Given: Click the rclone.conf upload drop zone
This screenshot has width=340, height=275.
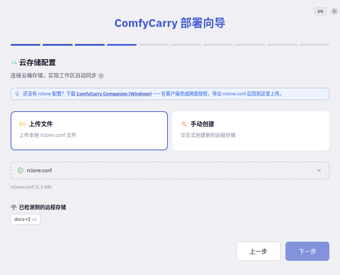Looking at the screenshot, I should coord(170,170).
